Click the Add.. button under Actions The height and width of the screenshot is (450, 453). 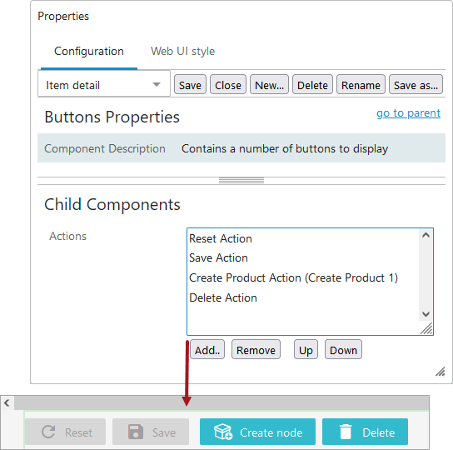click(207, 350)
